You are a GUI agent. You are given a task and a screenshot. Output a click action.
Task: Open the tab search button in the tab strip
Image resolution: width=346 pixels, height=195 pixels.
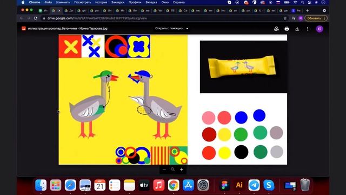pyautogui.click(x=324, y=10)
